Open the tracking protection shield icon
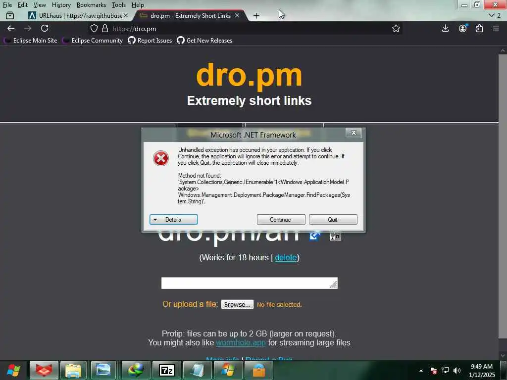This screenshot has width=507, height=380. (94, 28)
